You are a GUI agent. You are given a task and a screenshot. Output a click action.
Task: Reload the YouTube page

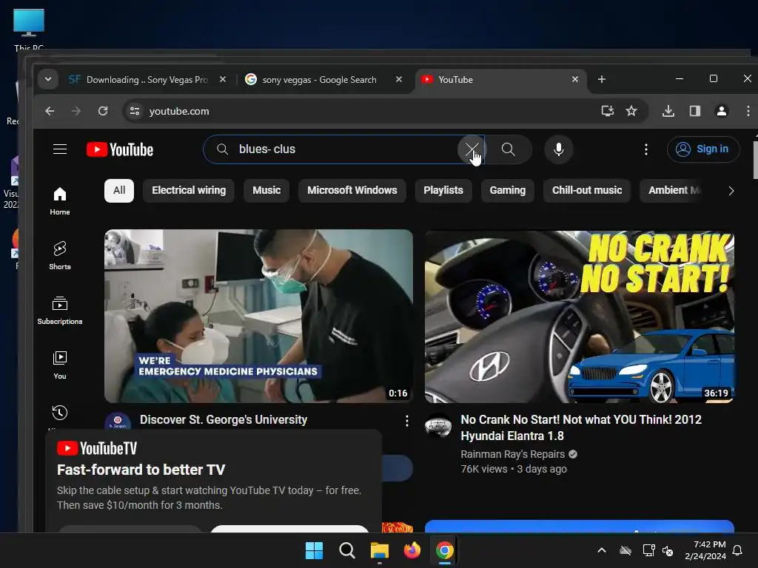[103, 111]
